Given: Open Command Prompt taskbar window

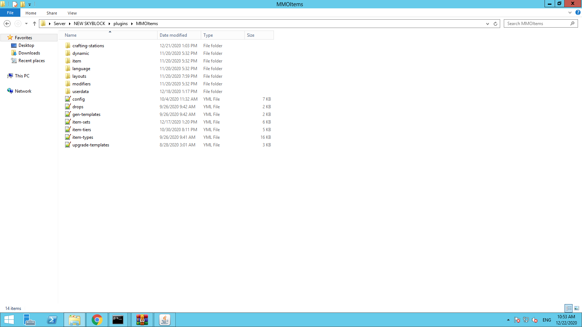Looking at the screenshot, I should pyautogui.click(x=118, y=320).
